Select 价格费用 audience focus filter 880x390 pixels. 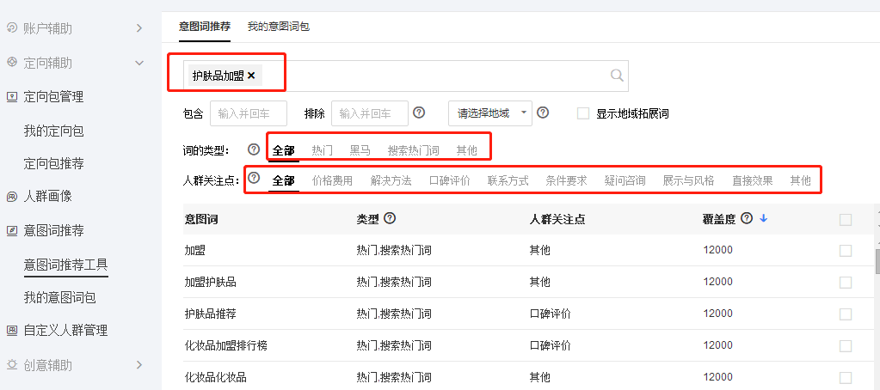(332, 180)
